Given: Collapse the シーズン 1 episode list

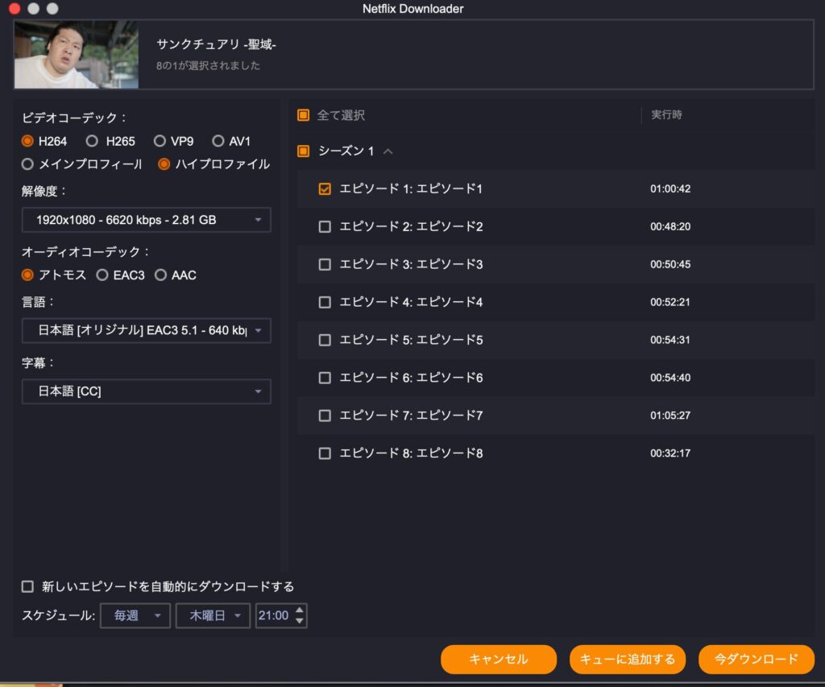Looking at the screenshot, I should (388, 151).
